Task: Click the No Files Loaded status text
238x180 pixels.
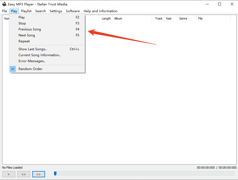Action: point(12,168)
